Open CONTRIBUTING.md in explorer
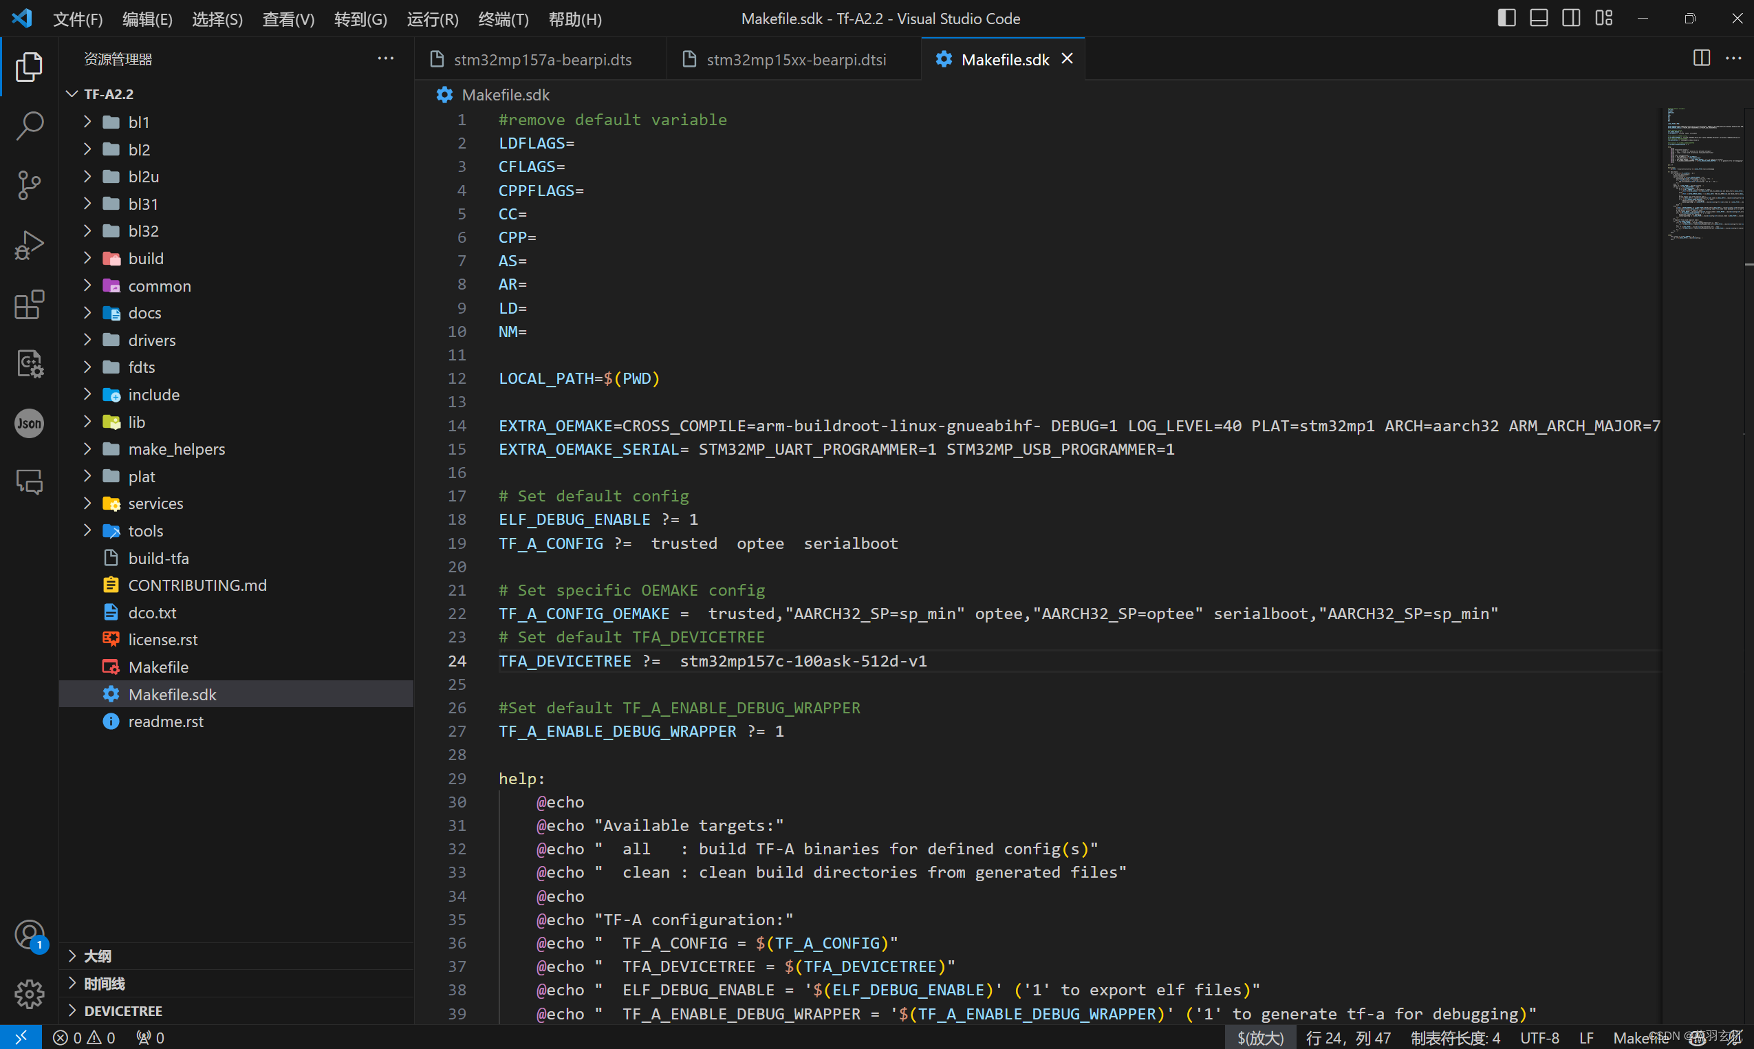The image size is (1754, 1049). [236, 585]
